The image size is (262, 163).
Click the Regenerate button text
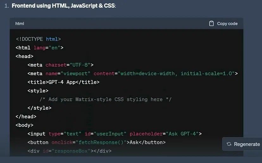(x=247, y=144)
